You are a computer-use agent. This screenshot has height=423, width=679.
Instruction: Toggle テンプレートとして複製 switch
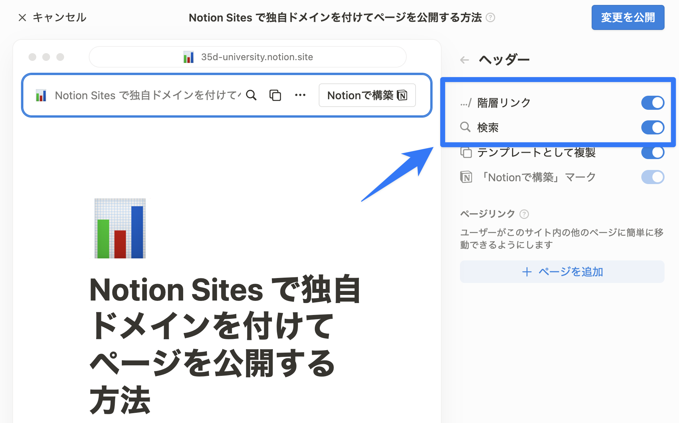click(653, 152)
